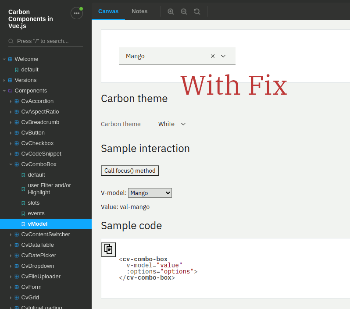Click the CvButton grid icon

click(17, 133)
